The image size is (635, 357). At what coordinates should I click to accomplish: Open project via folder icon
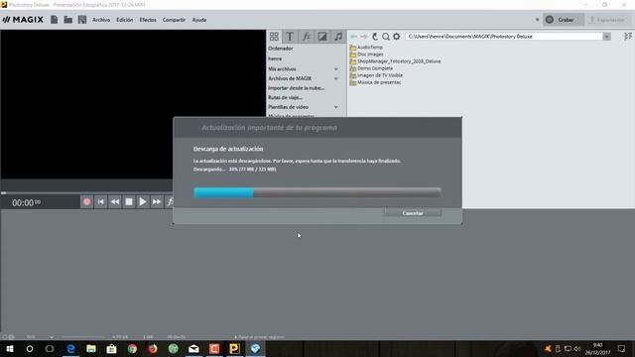click(68, 20)
